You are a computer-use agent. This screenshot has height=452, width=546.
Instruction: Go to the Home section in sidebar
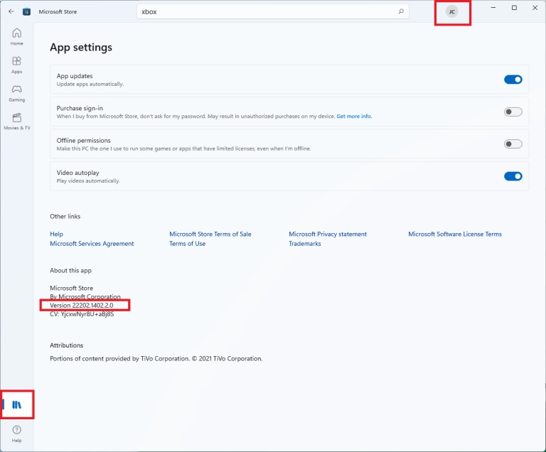coord(17,36)
